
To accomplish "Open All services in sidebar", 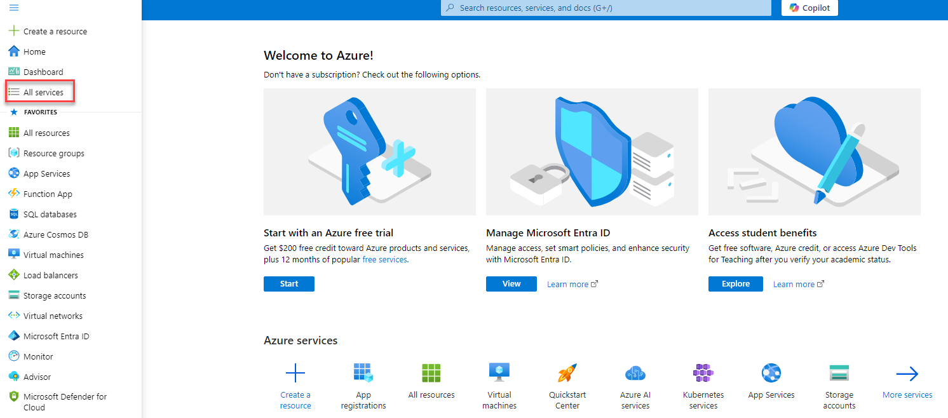I will [x=43, y=92].
